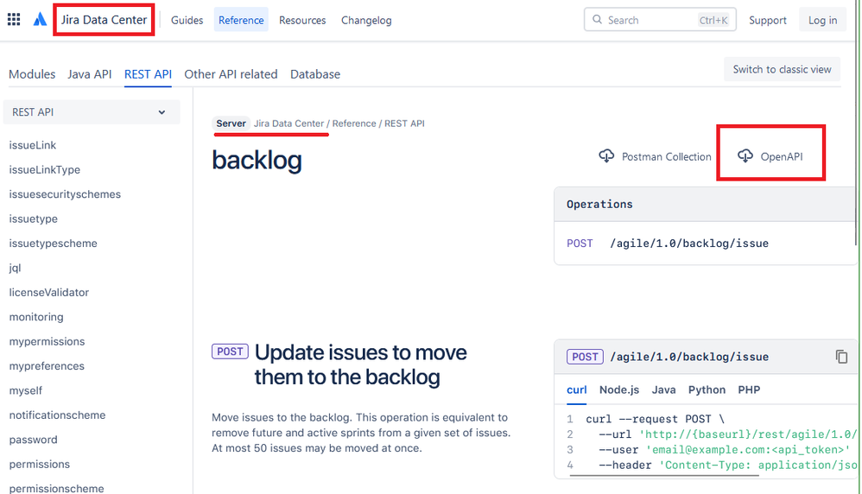
Task: Open the Support link
Action: pos(768,21)
